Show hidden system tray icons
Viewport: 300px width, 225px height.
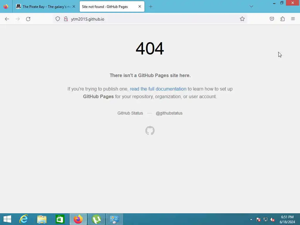[251, 219]
